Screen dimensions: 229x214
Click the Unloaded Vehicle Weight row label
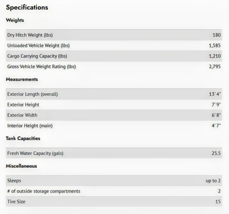click(38, 45)
